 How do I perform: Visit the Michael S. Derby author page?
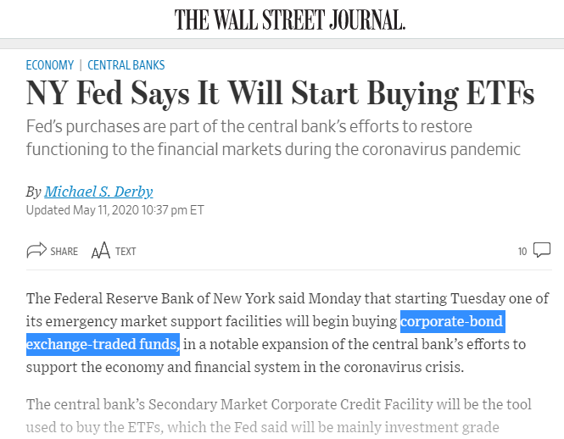click(98, 192)
